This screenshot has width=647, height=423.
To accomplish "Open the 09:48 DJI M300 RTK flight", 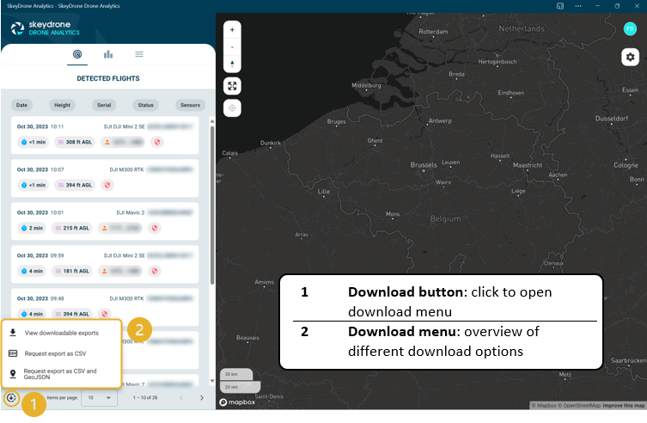I will point(105,305).
